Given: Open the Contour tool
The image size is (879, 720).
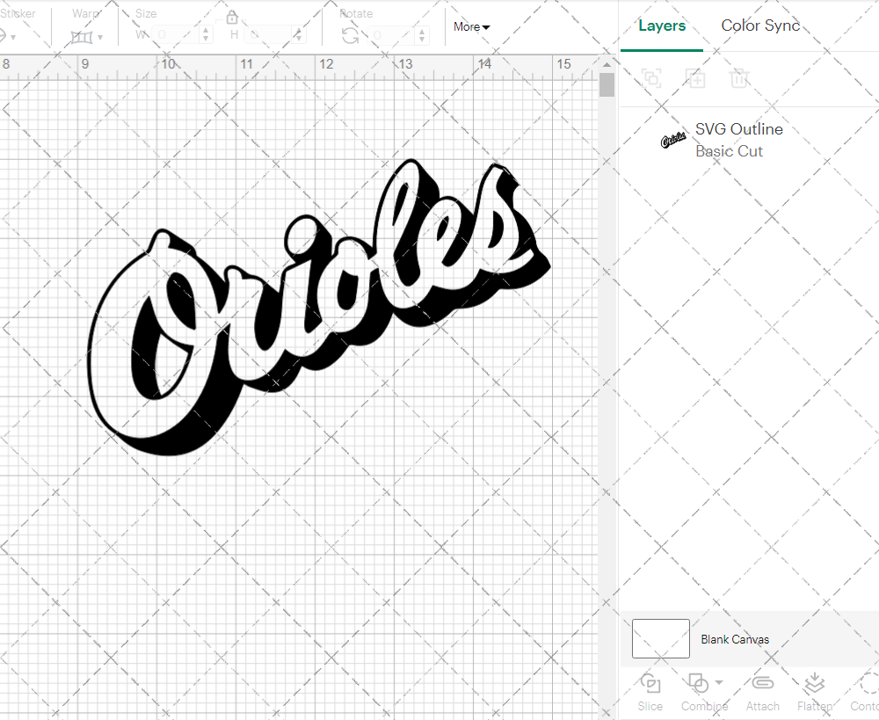Looking at the screenshot, I should coord(864,693).
